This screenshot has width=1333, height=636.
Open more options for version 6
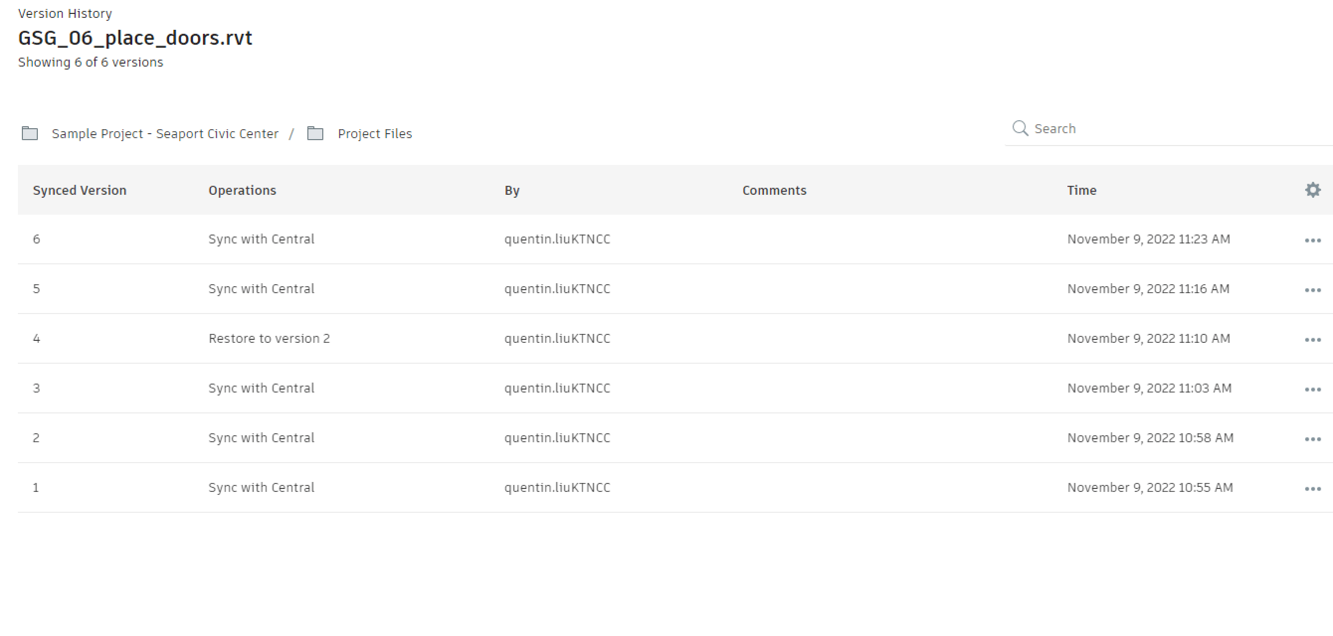1312,240
